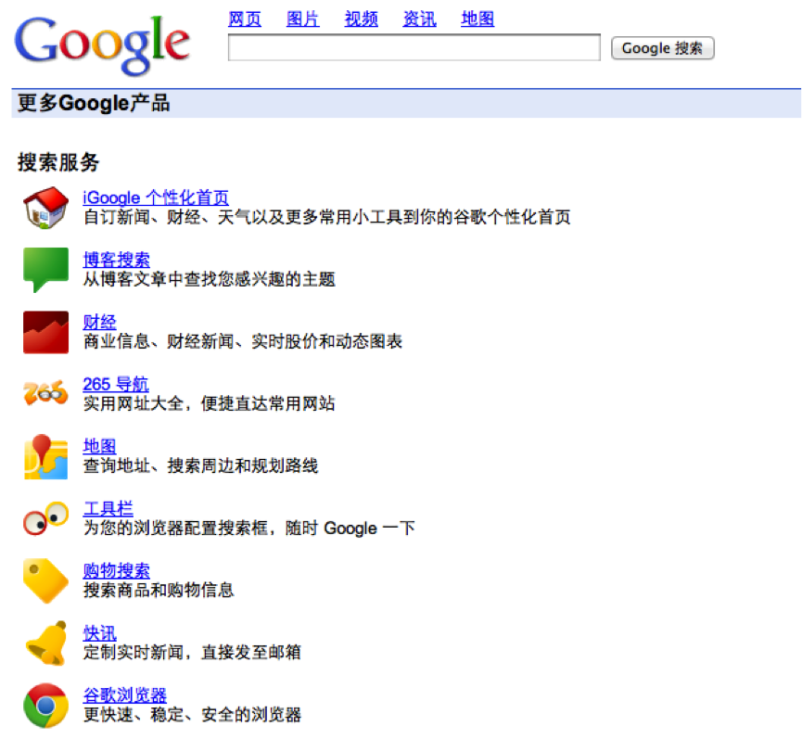The height and width of the screenshot is (739, 802).
Task: Click the description 查询地址、搜索周边和规划路线
Action: pyautogui.click(x=200, y=465)
